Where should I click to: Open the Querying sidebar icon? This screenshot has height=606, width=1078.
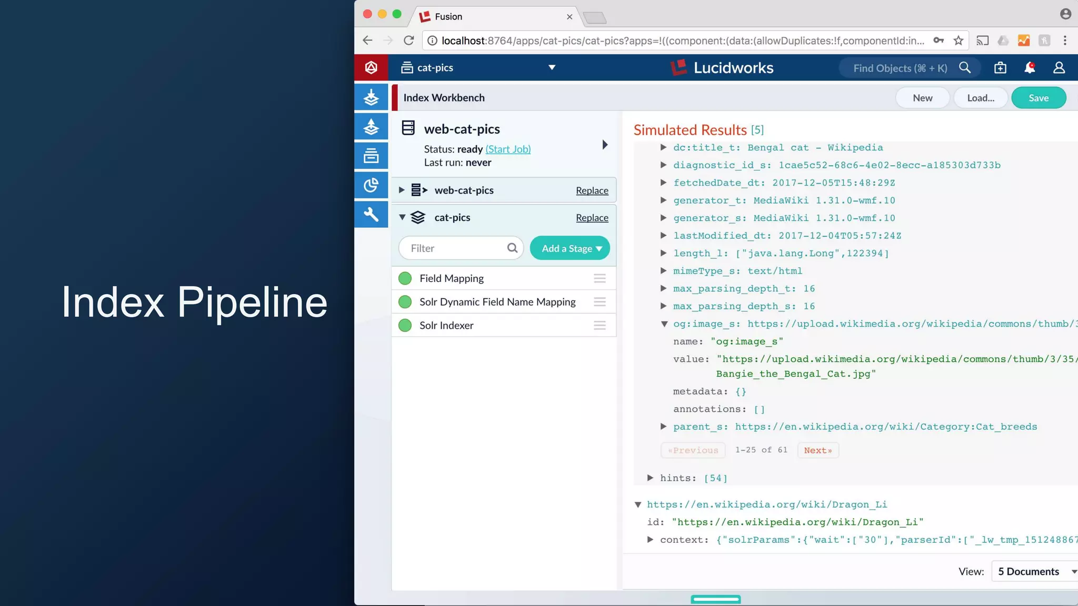coord(371,126)
